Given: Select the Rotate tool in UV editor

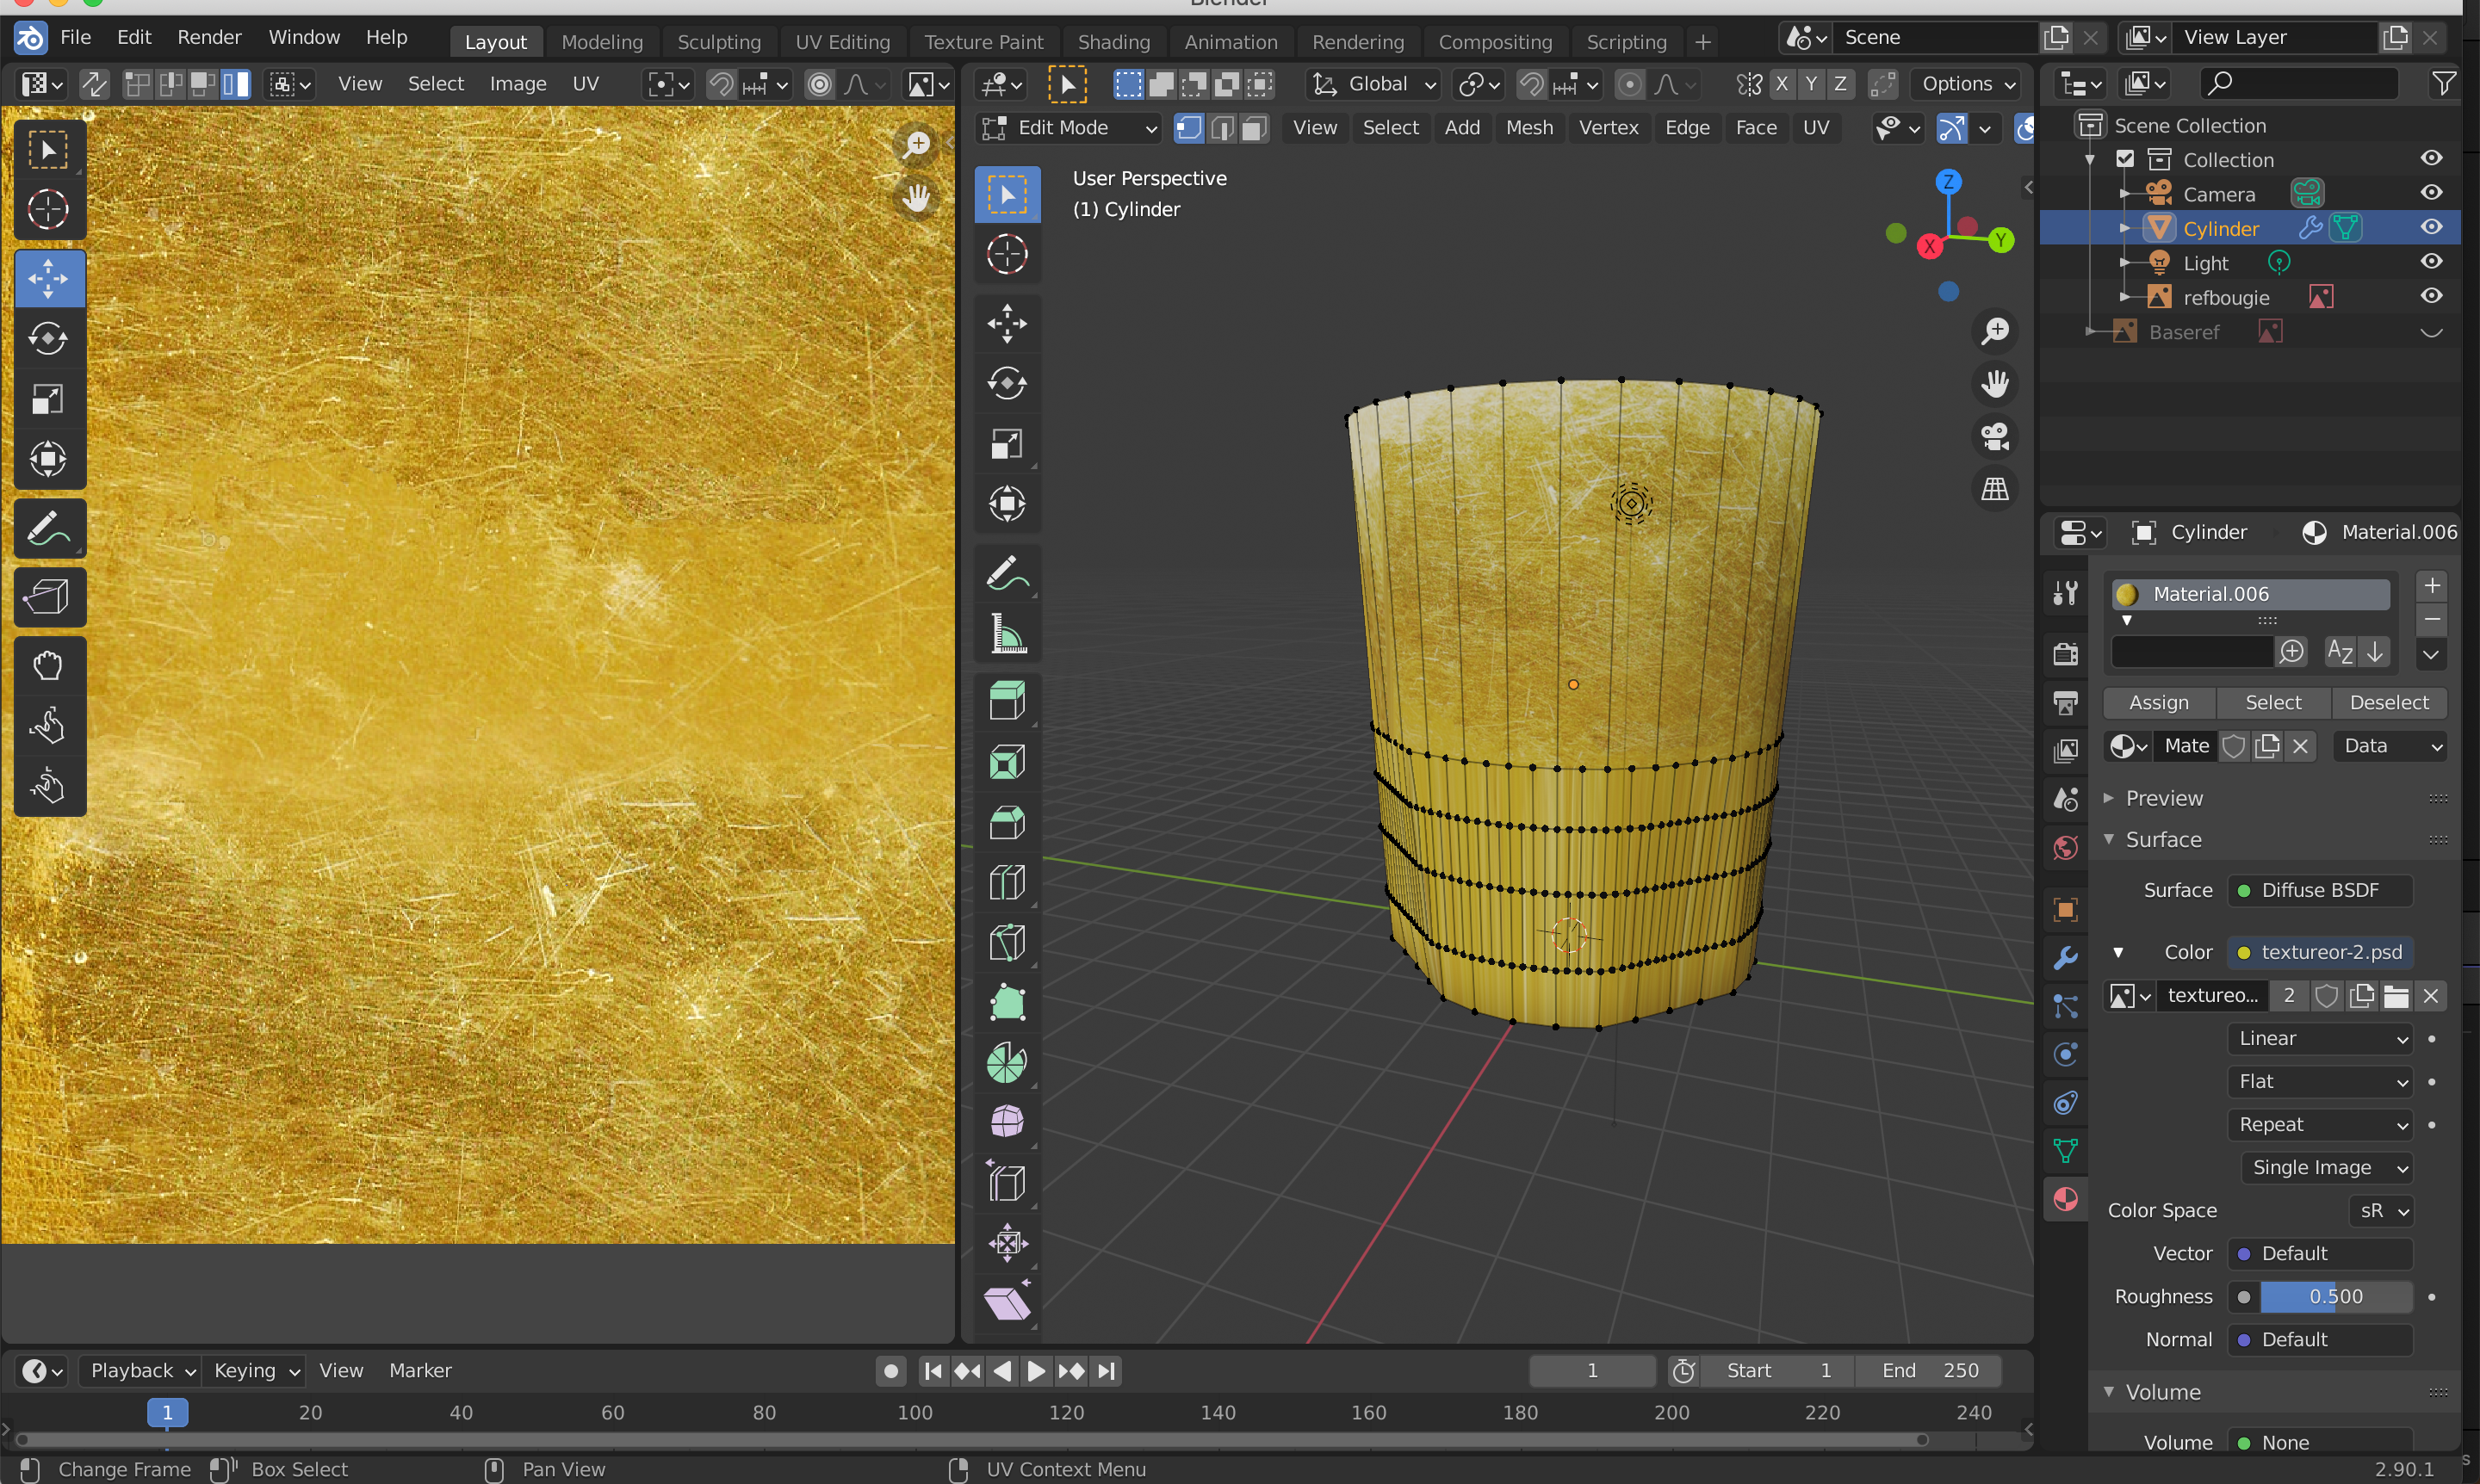Looking at the screenshot, I should (48, 338).
